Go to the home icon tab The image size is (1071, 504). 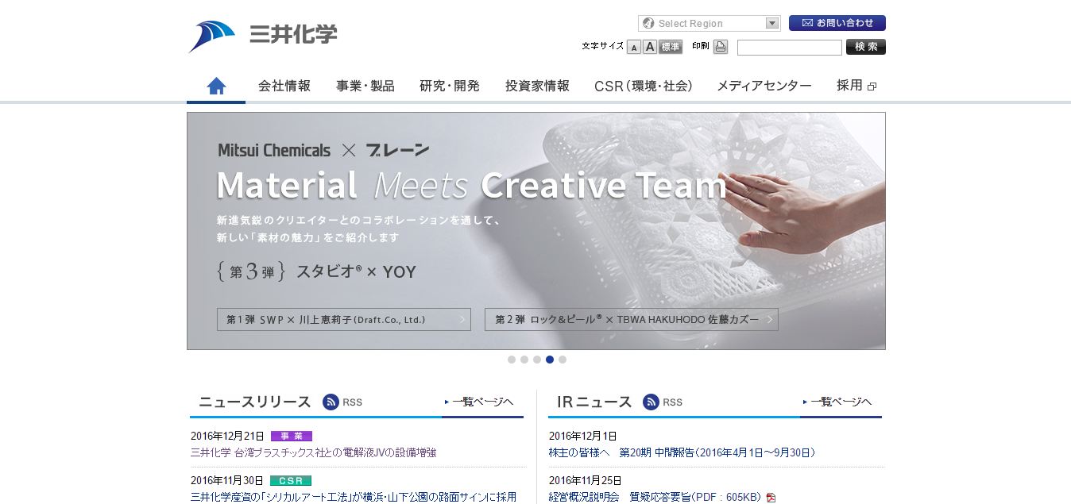pyautogui.click(x=216, y=87)
